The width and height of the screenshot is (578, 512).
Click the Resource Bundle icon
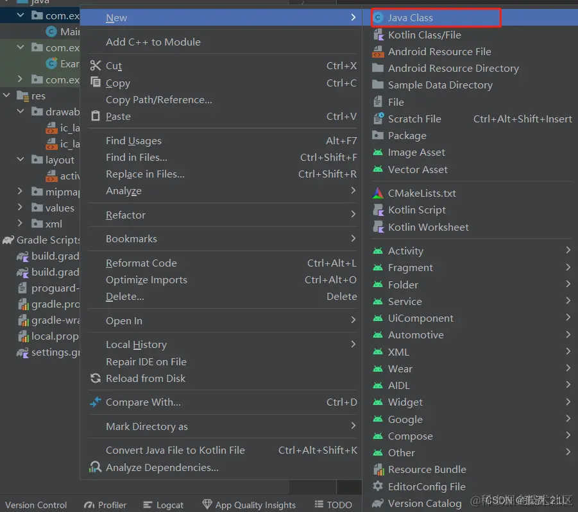pos(378,469)
